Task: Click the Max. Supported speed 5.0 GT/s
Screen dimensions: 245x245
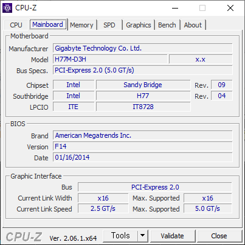Action: [x=208, y=209]
